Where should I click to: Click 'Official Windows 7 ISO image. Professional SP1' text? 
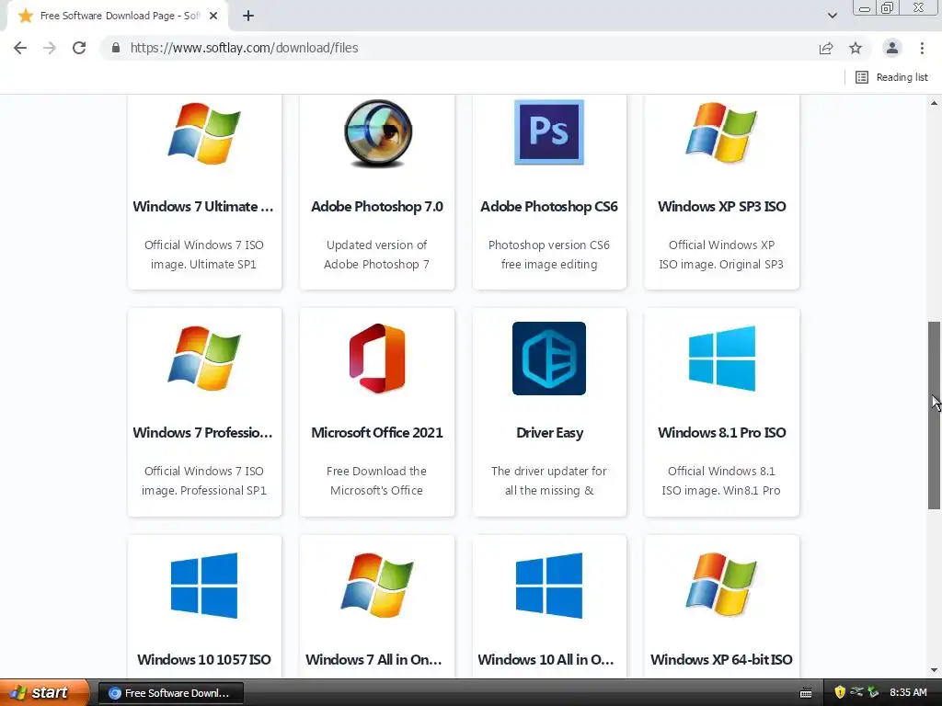coord(203,481)
